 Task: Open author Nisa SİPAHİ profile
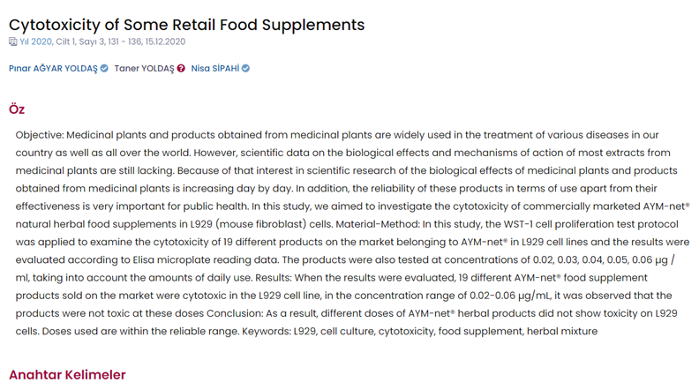click(214, 68)
